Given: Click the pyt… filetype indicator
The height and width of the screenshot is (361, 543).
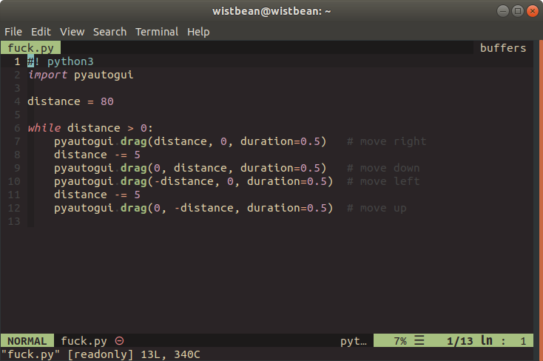Looking at the screenshot, I should pyautogui.click(x=353, y=341).
